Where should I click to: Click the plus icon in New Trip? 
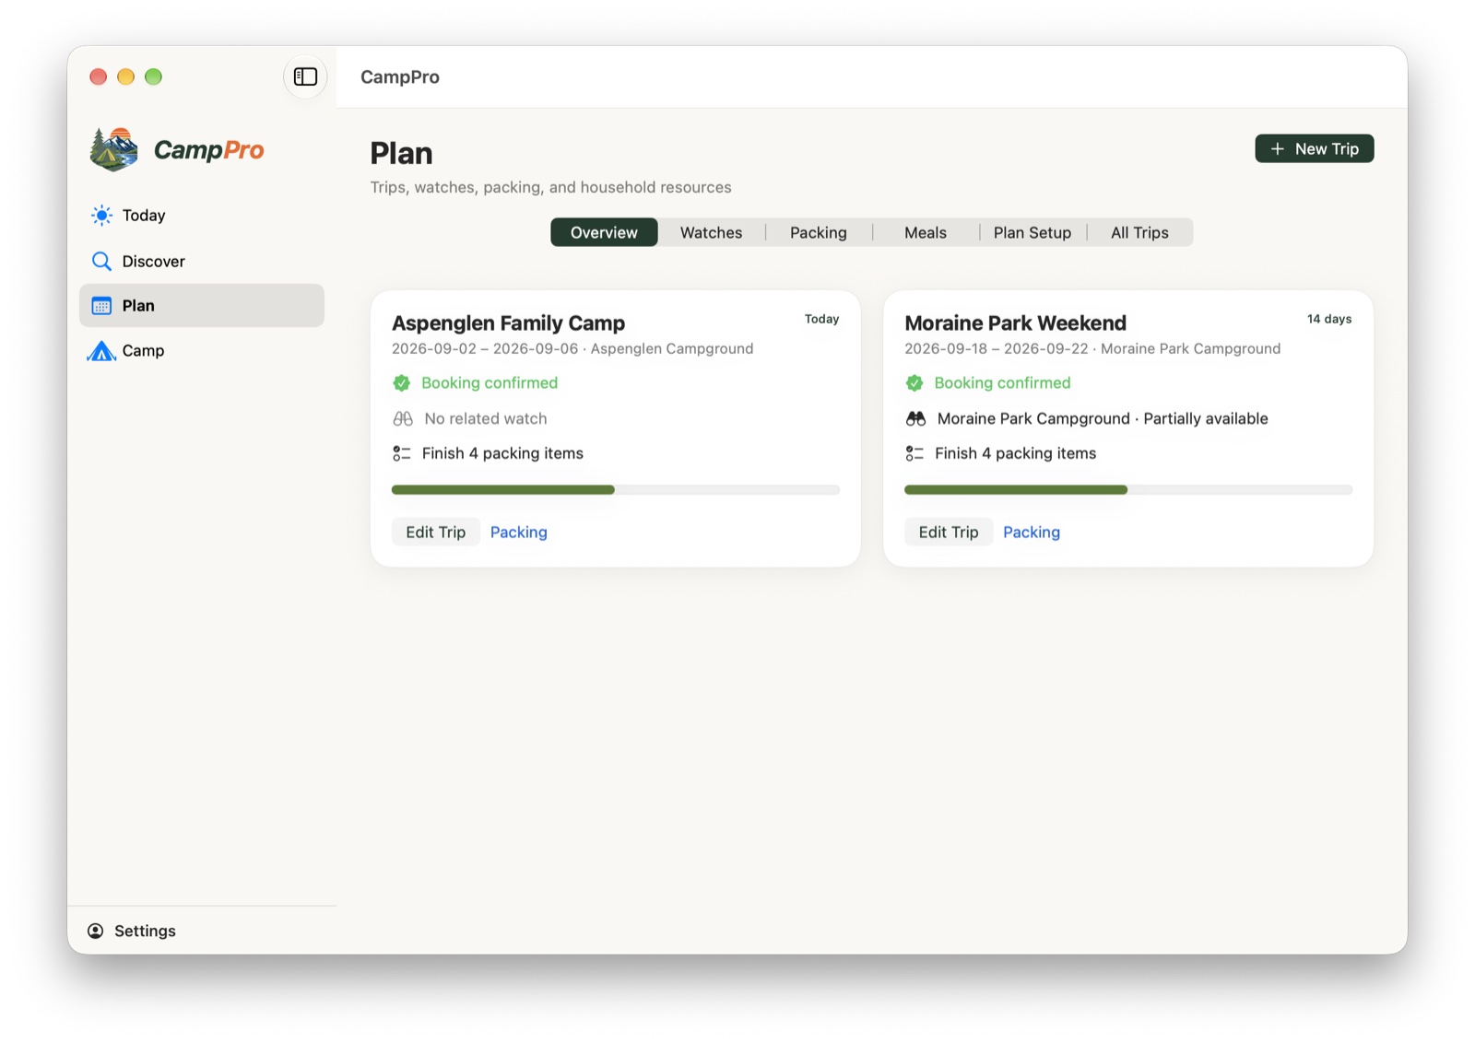pyautogui.click(x=1277, y=149)
